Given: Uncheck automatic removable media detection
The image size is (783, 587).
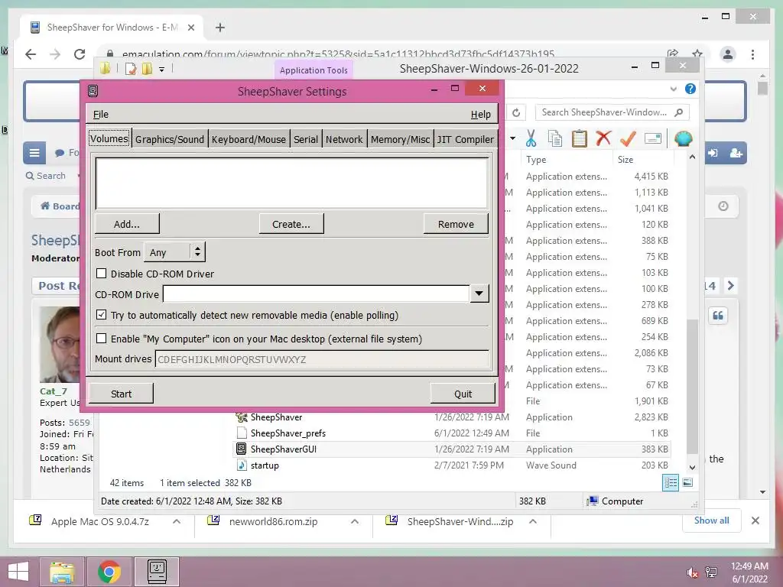Looking at the screenshot, I should click(102, 315).
